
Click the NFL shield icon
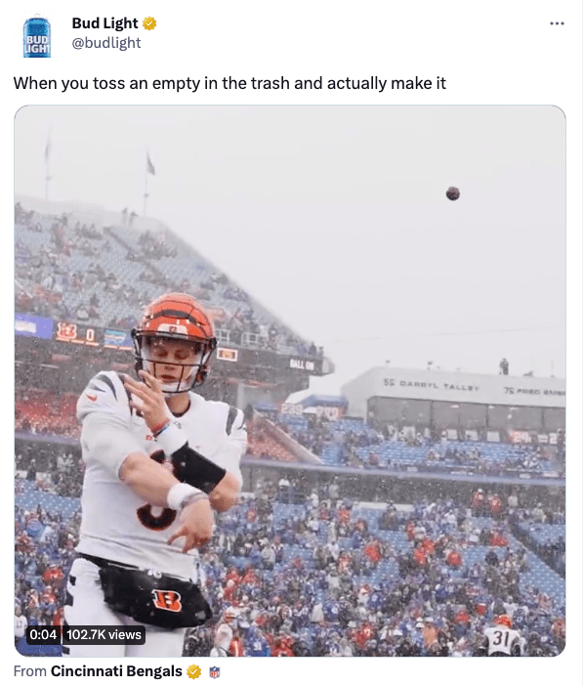214,672
